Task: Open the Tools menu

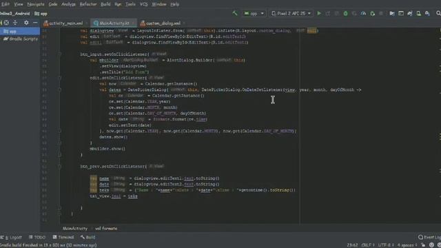Action: 130,4
